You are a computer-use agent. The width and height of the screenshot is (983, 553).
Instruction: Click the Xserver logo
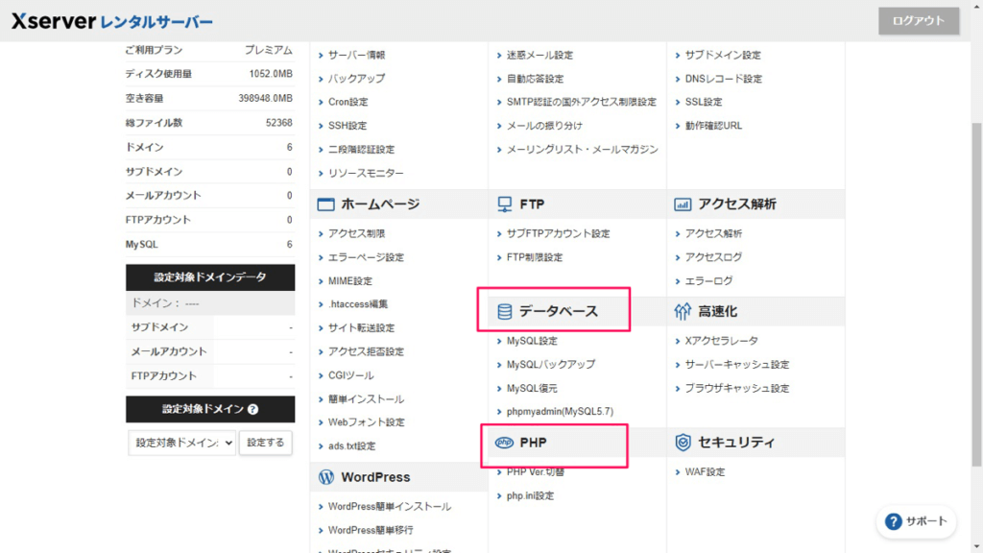[x=112, y=21]
